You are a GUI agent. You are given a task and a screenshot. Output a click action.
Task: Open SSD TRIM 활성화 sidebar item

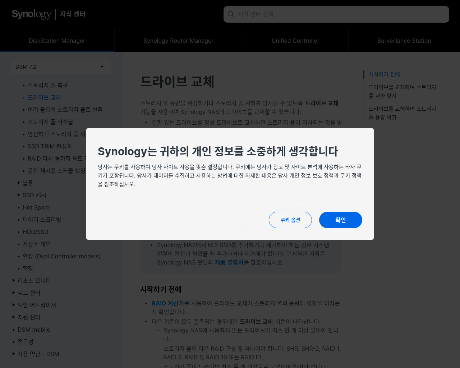point(50,146)
